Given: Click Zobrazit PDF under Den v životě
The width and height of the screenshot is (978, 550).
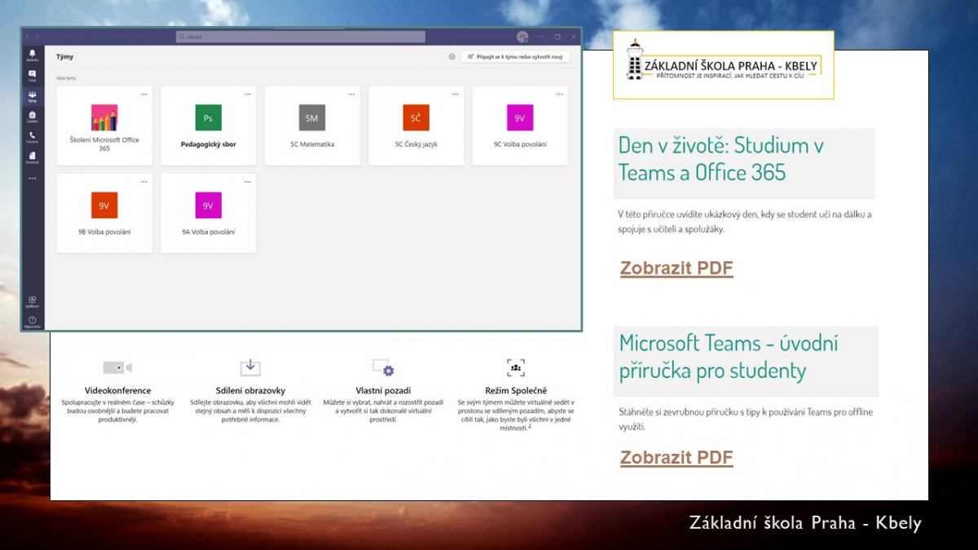Looking at the screenshot, I should 676,268.
